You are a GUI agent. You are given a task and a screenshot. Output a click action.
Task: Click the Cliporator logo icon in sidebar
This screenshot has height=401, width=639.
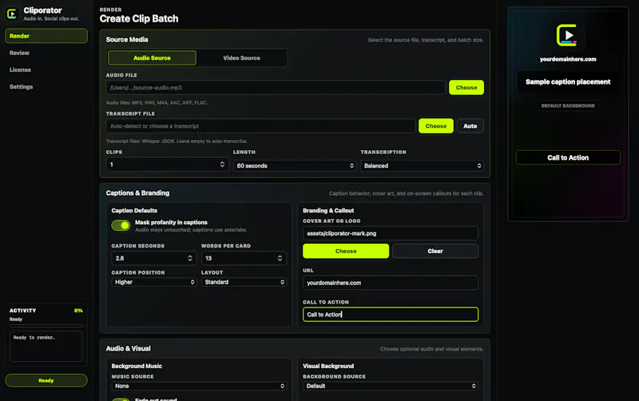[12, 14]
